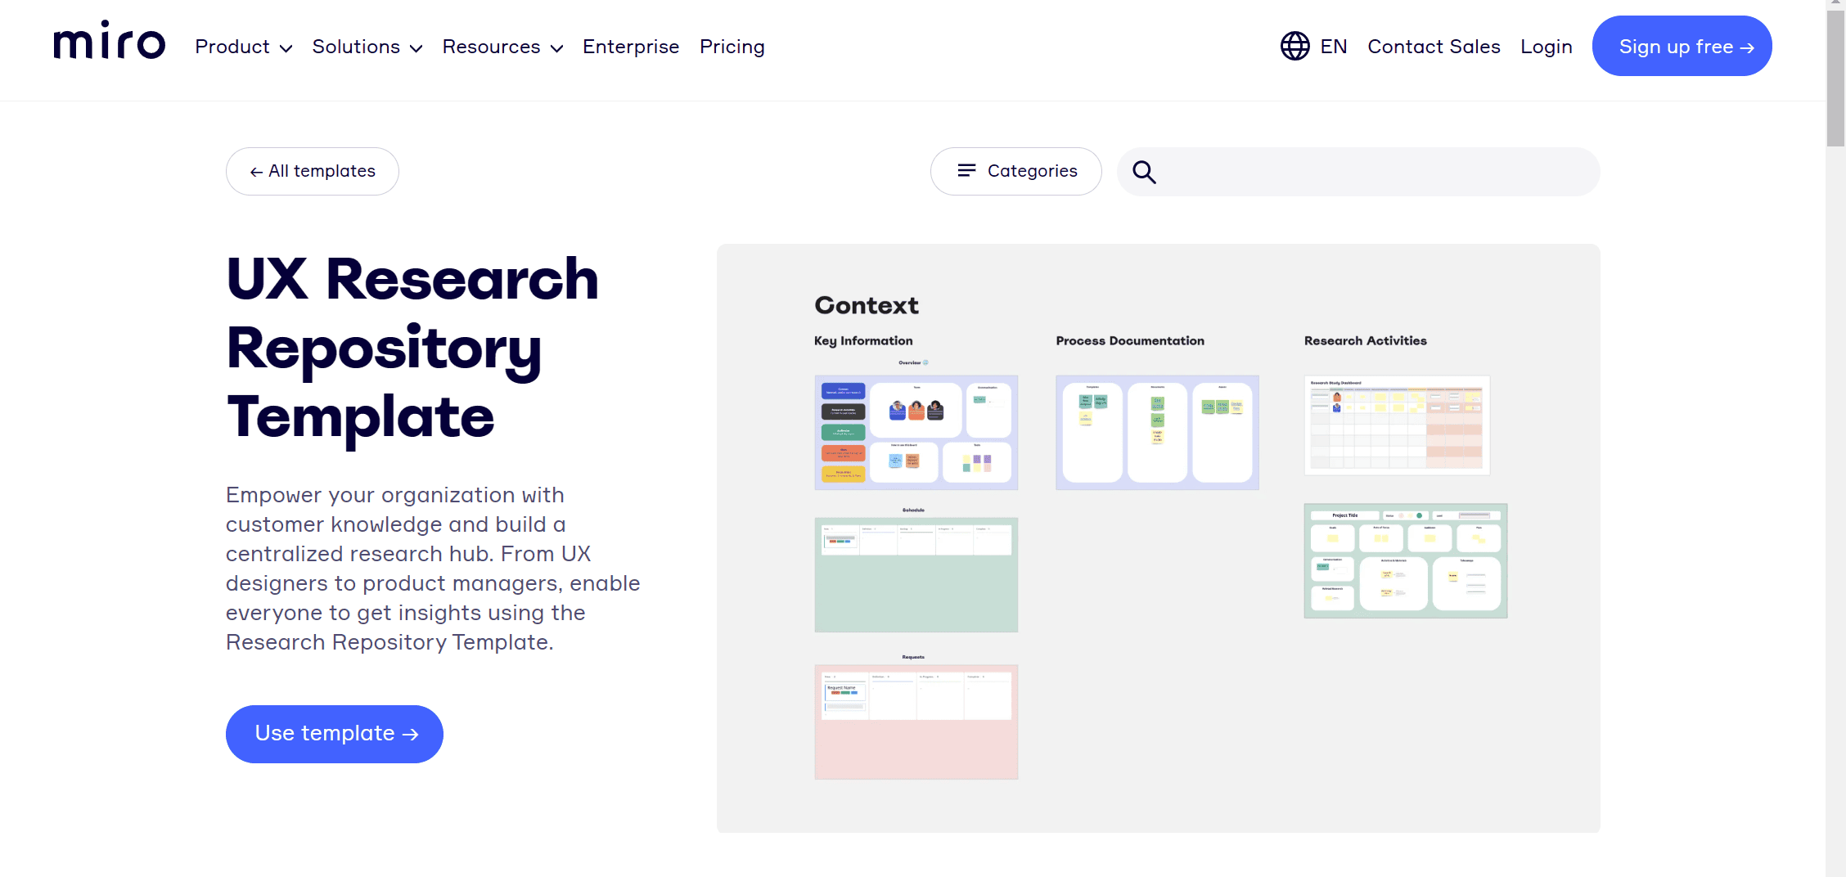Focus the template search field
1846x877 pixels.
(1358, 172)
